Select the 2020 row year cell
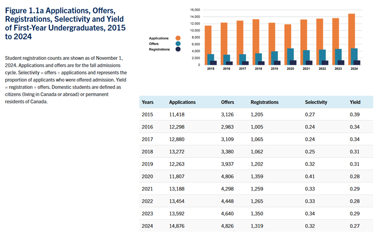This screenshot has width=378, height=238. pos(147,176)
